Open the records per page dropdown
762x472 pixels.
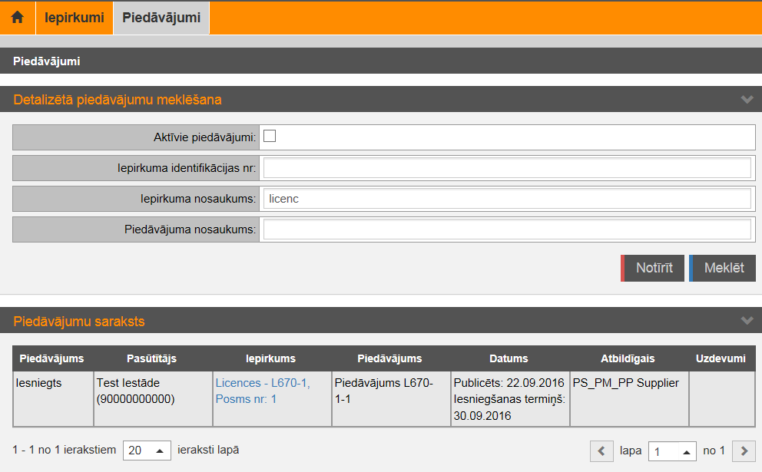(147, 451)
